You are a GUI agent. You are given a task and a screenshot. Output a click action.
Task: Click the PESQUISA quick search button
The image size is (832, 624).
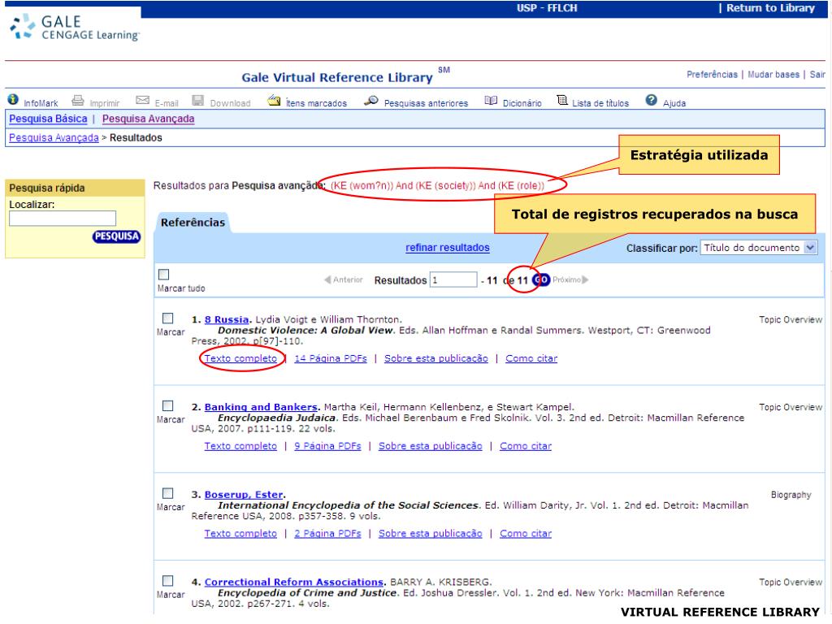117,236
